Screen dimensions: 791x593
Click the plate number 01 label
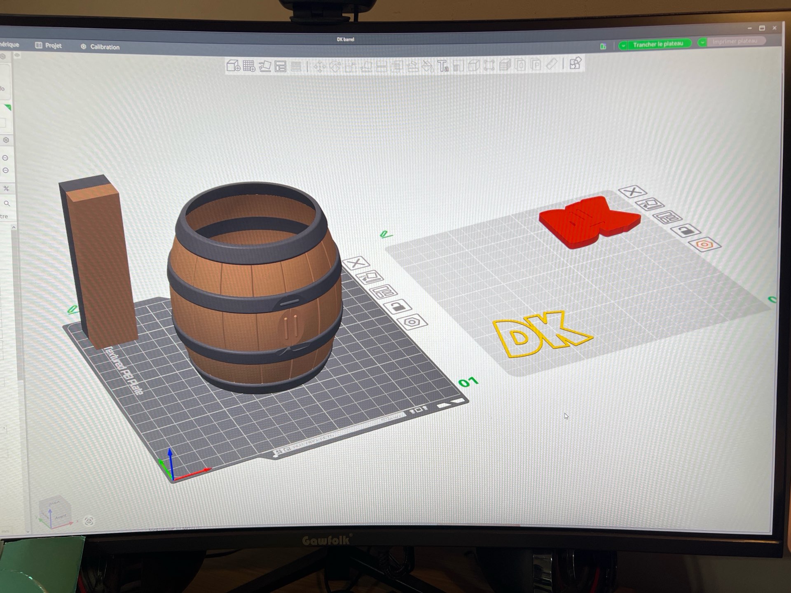click(468, 383)
